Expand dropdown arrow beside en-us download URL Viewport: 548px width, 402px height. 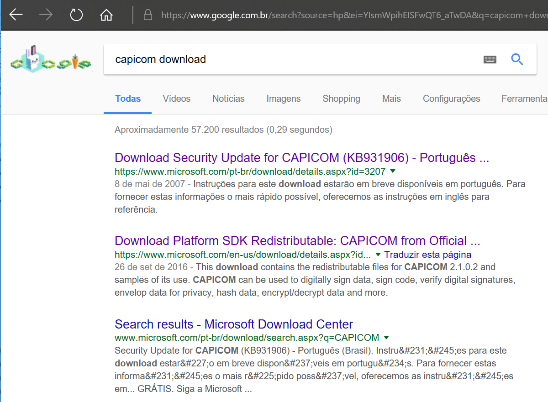pos(378,255)
